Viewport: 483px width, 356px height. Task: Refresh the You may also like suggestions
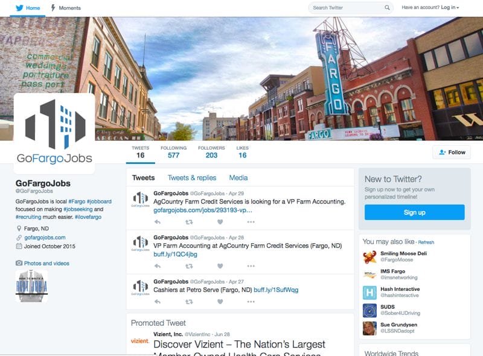tap(426, 243)
